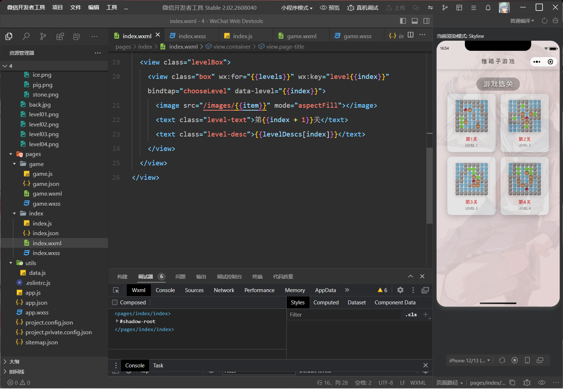563x389 pixels.
Task: Open the 普通编译 compile mode dropdown
Action: (x=522, y=21)
